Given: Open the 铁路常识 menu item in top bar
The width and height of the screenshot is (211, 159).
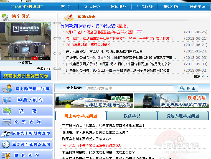Looking at the screenshot, I should click(197, 6).
